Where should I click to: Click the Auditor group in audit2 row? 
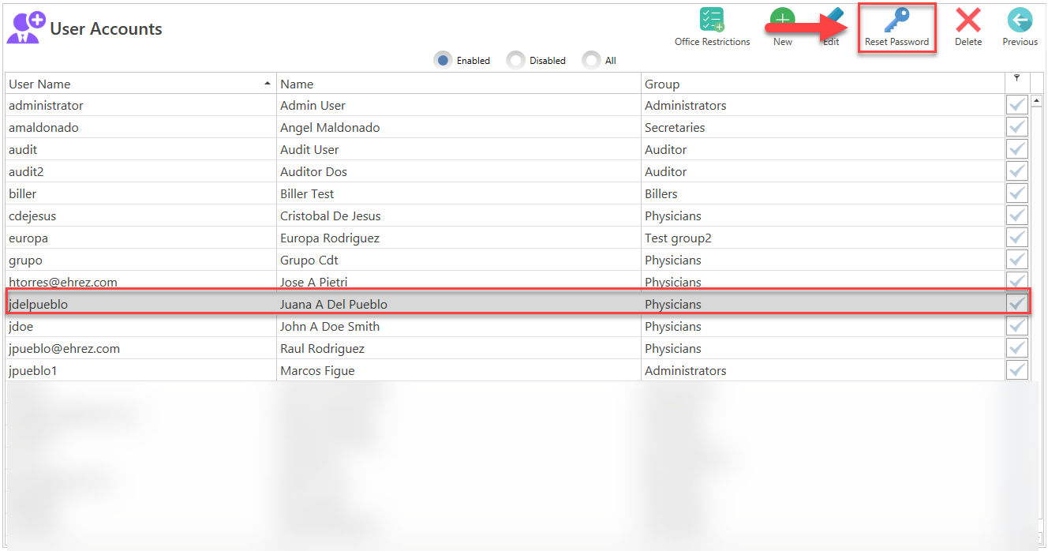tap(666, 171)
